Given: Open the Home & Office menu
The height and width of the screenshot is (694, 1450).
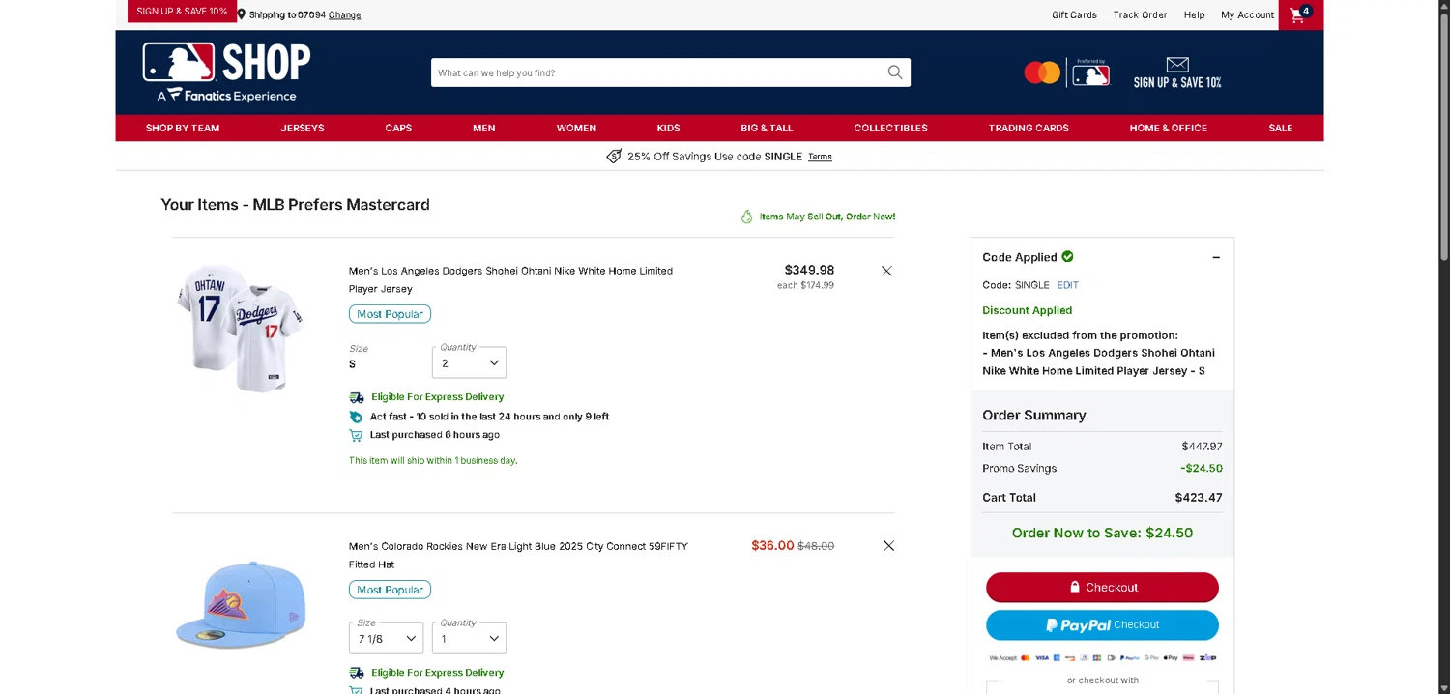Looking at the screenshot, I should [1168, 128].
